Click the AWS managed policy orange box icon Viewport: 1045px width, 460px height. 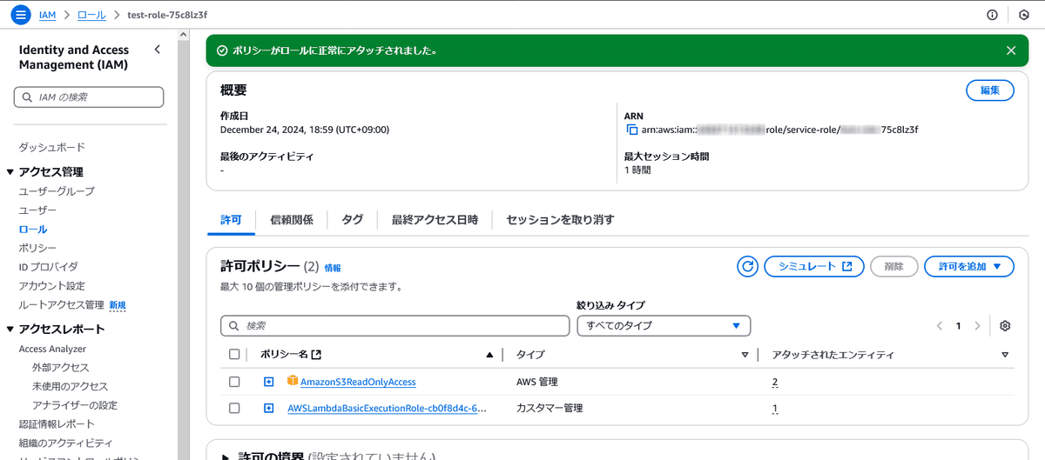[x=293, y=381]
